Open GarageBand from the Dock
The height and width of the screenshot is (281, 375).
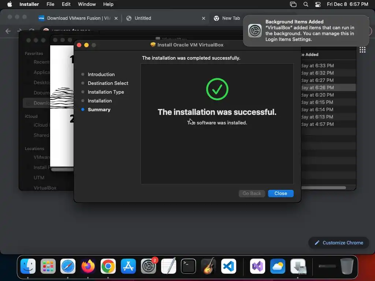coord(208,266)
